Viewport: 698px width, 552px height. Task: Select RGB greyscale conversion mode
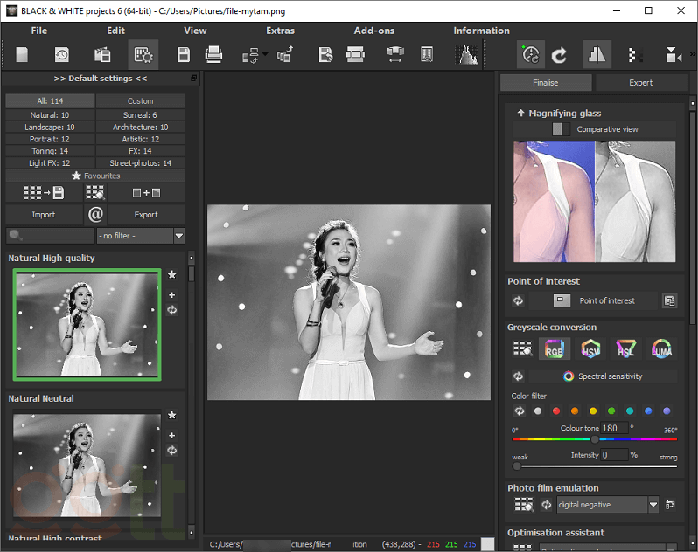(x=554, y=349)
